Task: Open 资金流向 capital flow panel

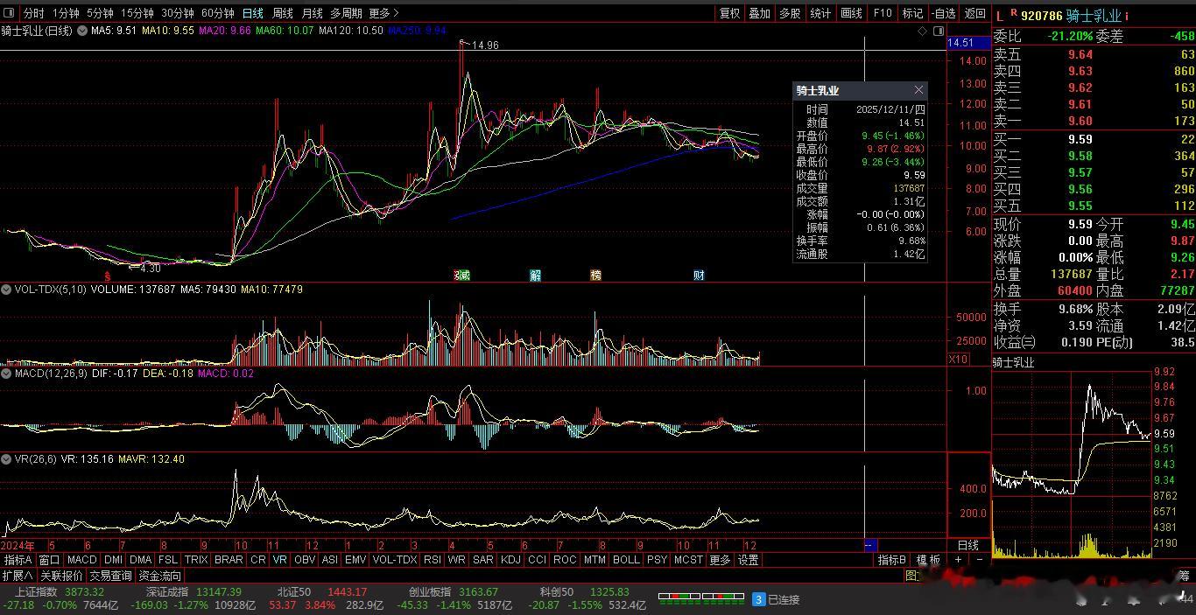Action: [x=160, y=576]
